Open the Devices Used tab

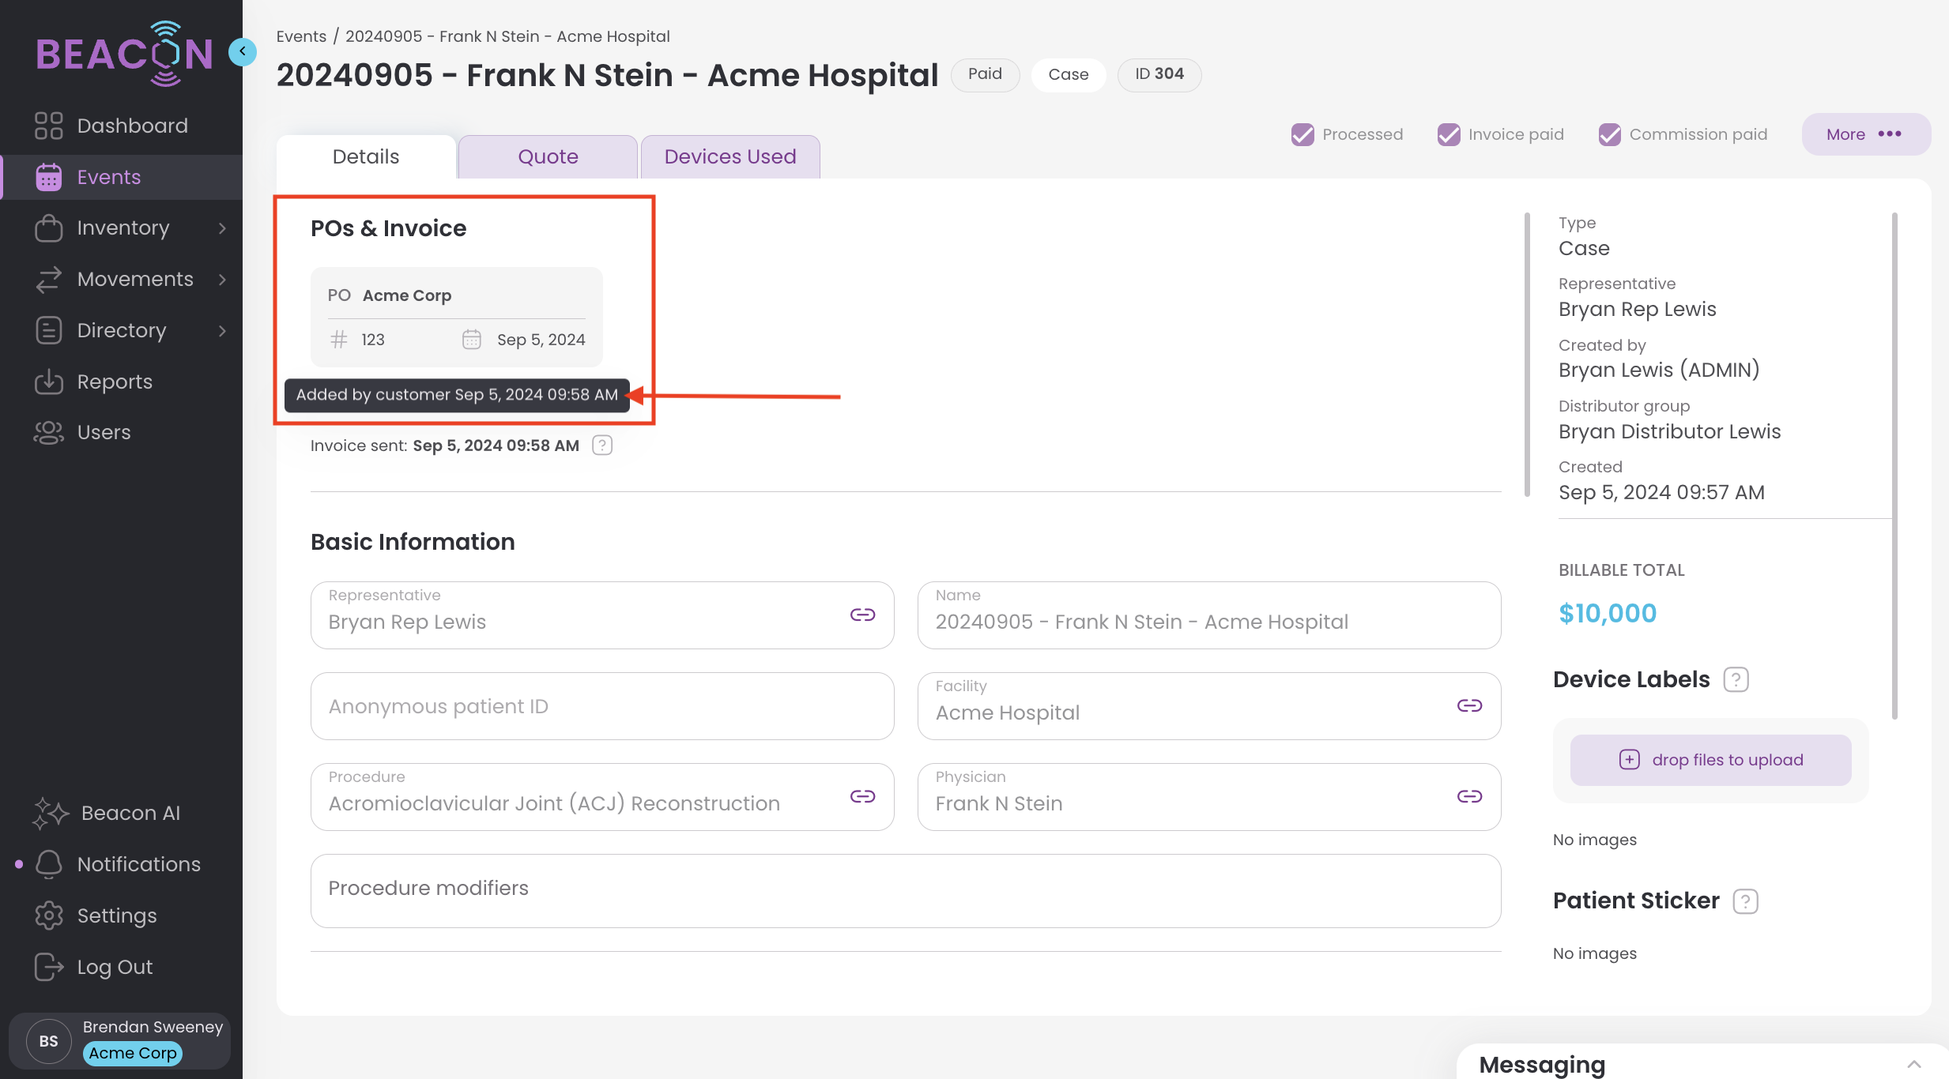pyautogui.click(x=729, y=156)
